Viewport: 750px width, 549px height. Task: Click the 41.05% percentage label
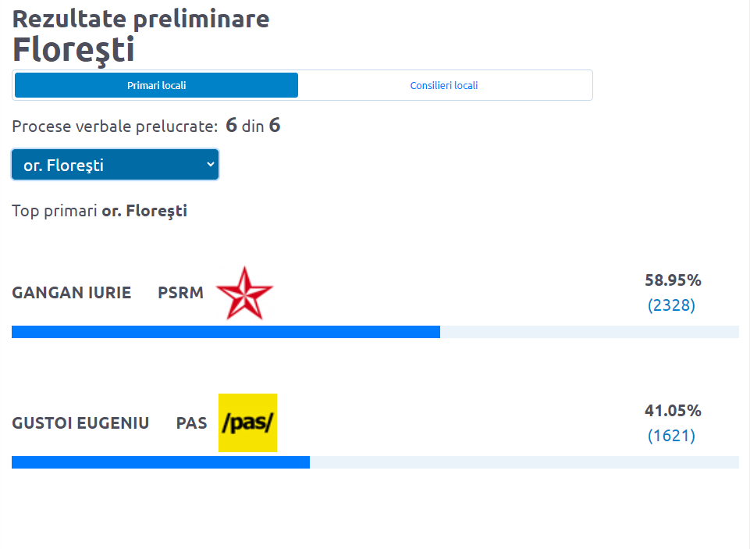click(x=673, y=410)
